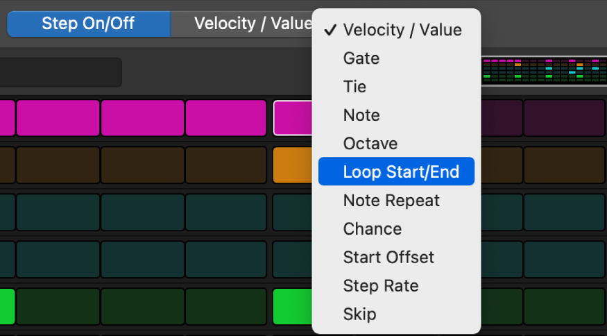
Task: Pick Step Rate edit mode
Action: pos(380,286)
